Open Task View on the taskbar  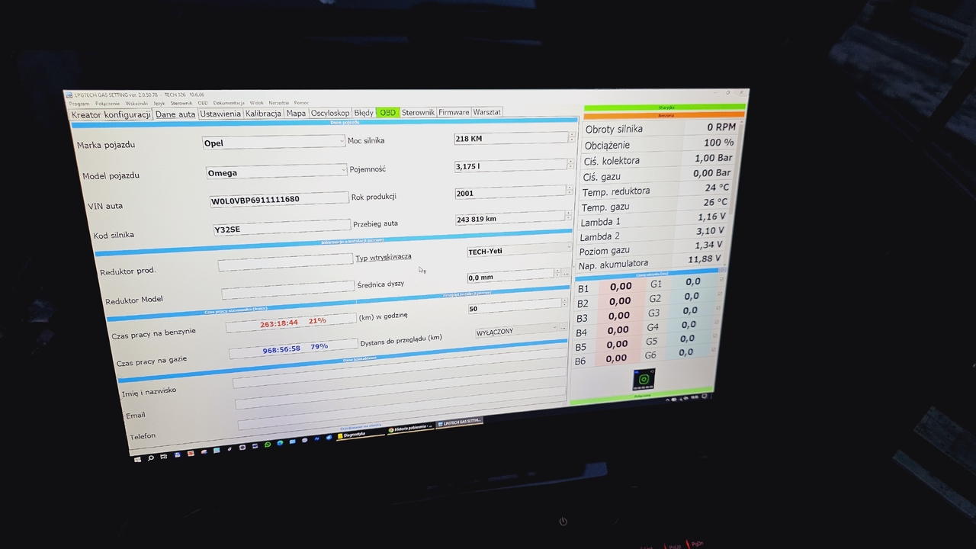(x=164, y=456)
